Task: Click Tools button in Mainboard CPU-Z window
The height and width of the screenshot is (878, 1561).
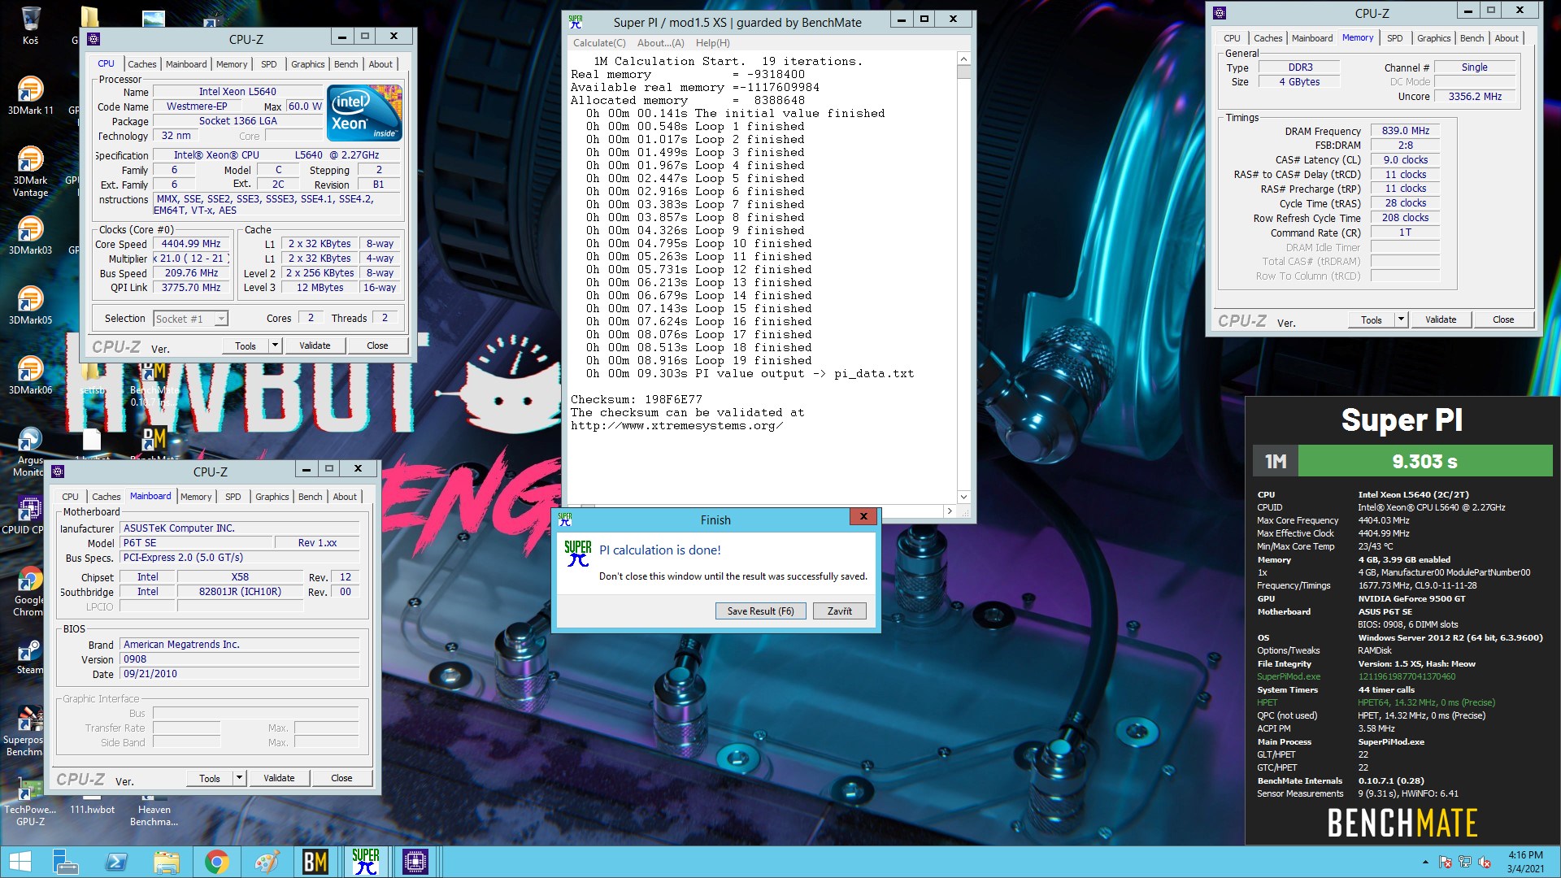Action: coord(210,778)
